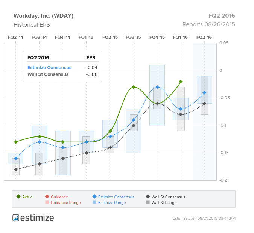Click Estimize Consensus point at FQ4 '15
Image resolution: width=254 pixels, height=233 pixels.
click(157, 87)
